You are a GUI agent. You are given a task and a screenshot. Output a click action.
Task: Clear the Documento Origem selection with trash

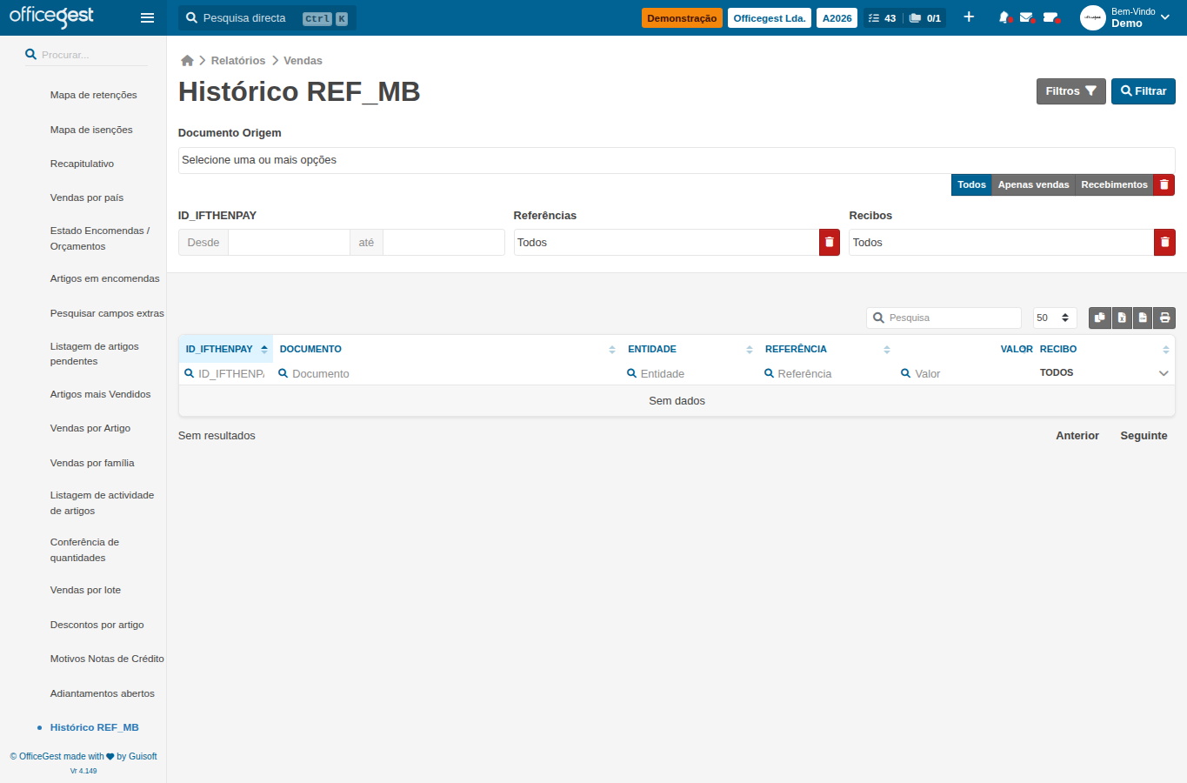tap(1164, 184)
